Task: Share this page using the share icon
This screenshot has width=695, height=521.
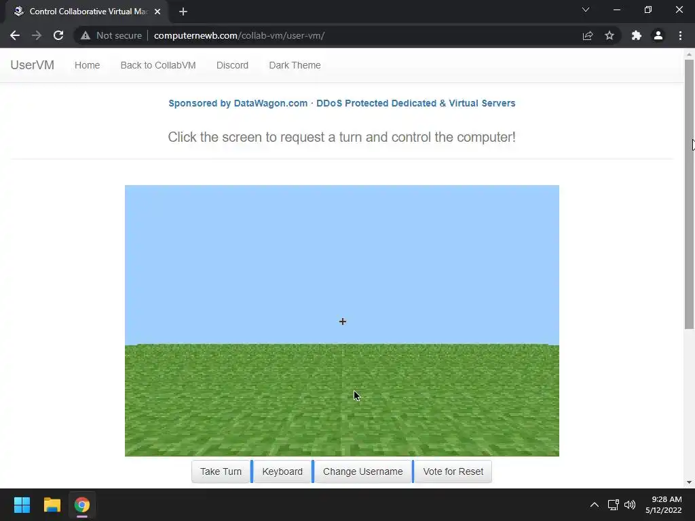Action: point(588,35)
